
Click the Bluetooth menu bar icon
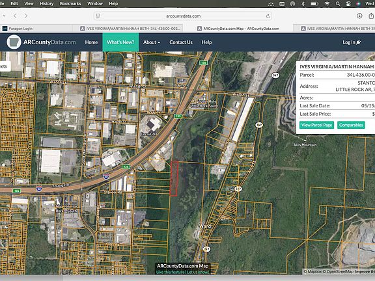pyautogui.click(x=303, y=4)
